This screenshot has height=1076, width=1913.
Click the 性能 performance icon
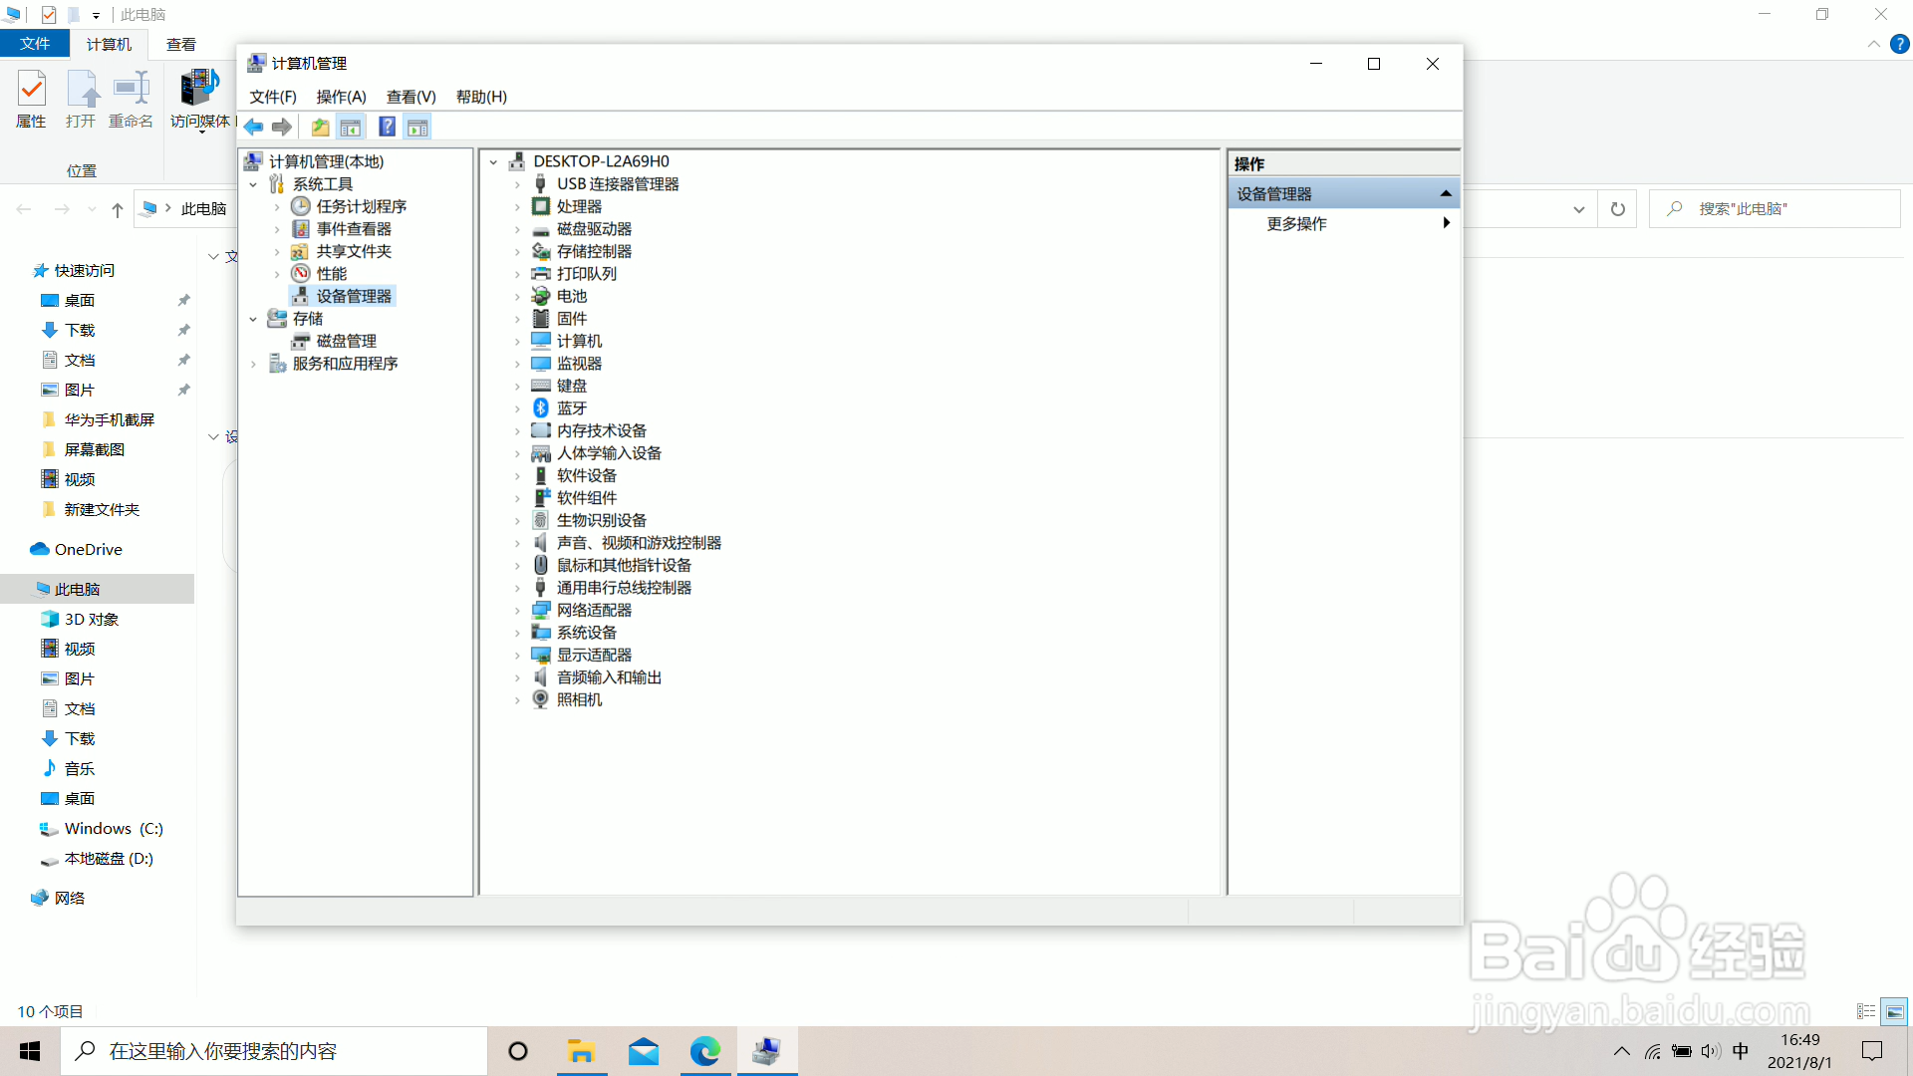(301, 274)
